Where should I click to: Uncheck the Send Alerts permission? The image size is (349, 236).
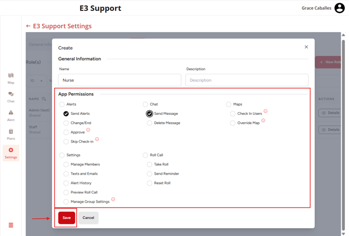66,113
